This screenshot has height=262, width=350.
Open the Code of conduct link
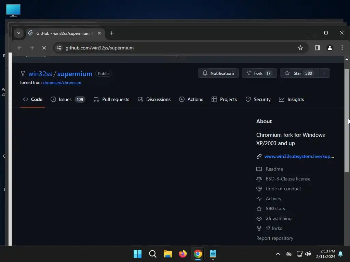coord(283,189)
